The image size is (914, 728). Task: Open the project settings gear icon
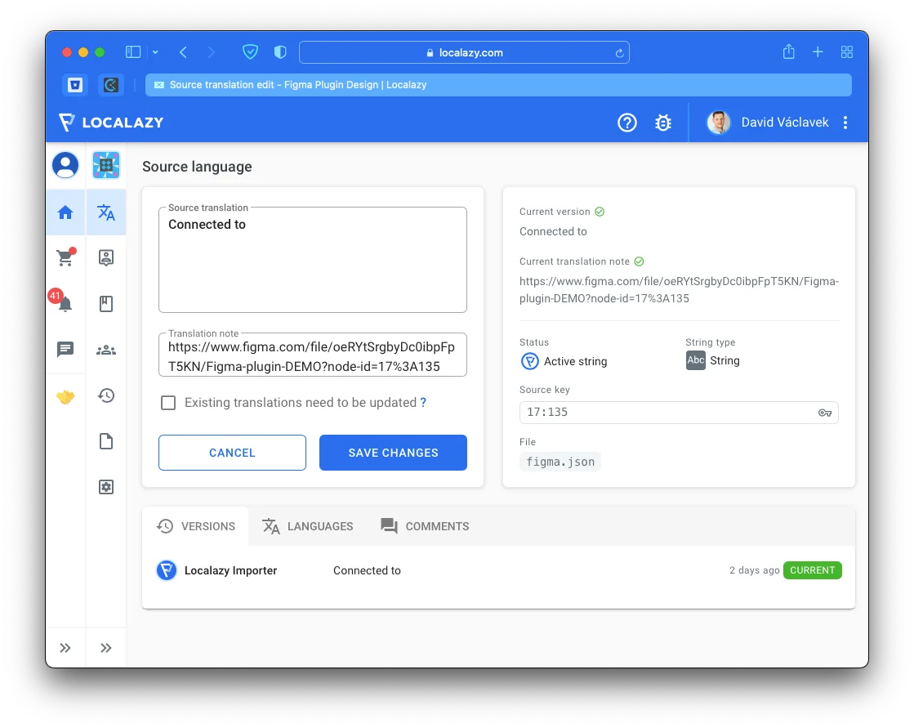tap(106, 487)
